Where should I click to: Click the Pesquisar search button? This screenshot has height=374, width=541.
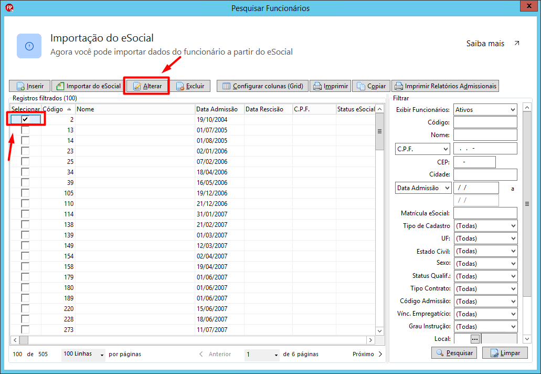click(454, 353)
